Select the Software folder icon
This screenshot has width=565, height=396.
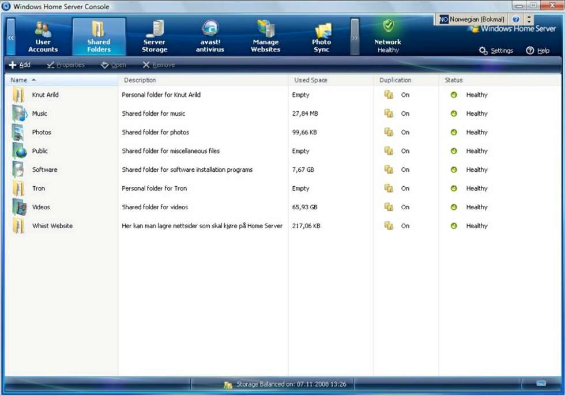pos(18,169)
